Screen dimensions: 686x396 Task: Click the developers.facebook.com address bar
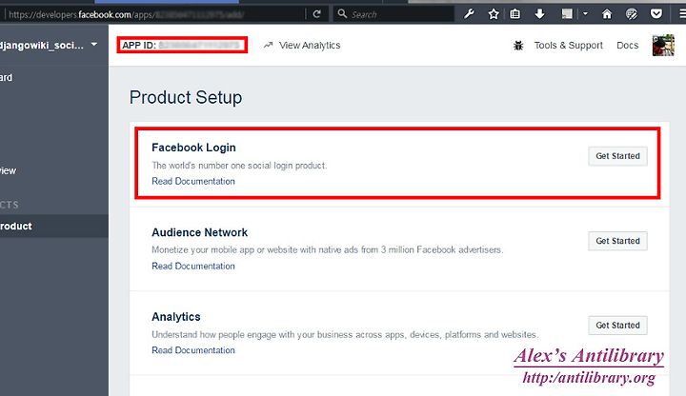point(153,14)
